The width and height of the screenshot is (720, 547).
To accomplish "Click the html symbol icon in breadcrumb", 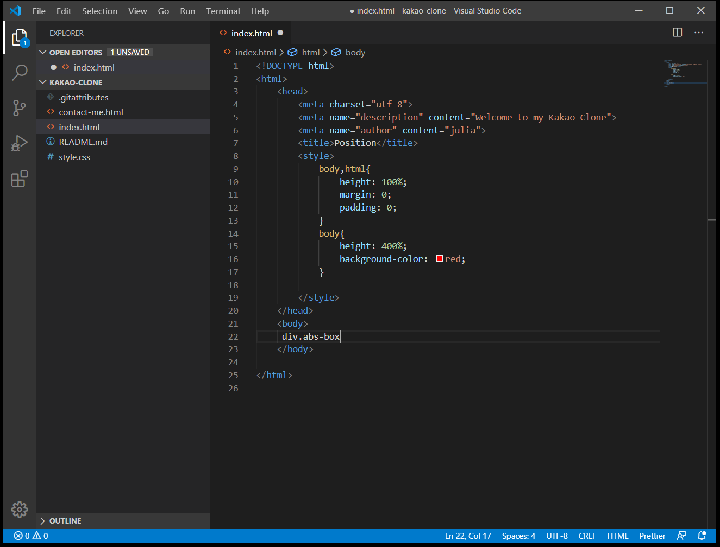I will click(x=292, y=52).
